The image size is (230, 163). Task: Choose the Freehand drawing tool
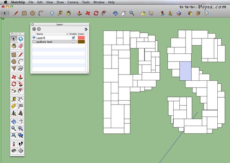click(21, 68)
